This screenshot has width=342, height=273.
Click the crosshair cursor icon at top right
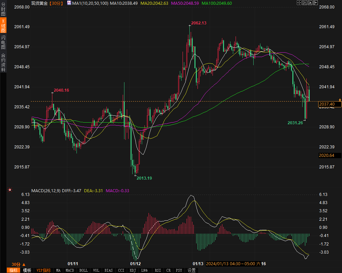(x=299, y=3)
